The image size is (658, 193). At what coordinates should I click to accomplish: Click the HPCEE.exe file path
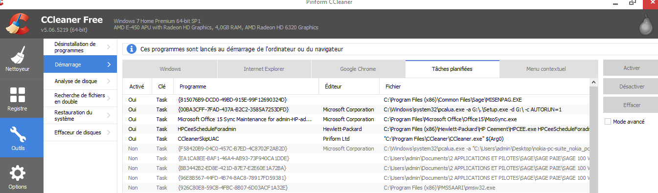(x=486, y=129)
